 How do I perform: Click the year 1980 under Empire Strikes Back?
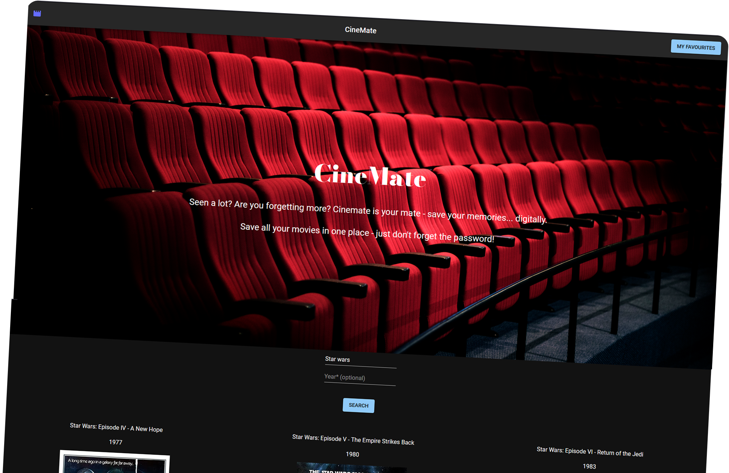[352, 454]
